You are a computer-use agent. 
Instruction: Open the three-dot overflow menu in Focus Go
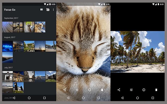(53, 10)
